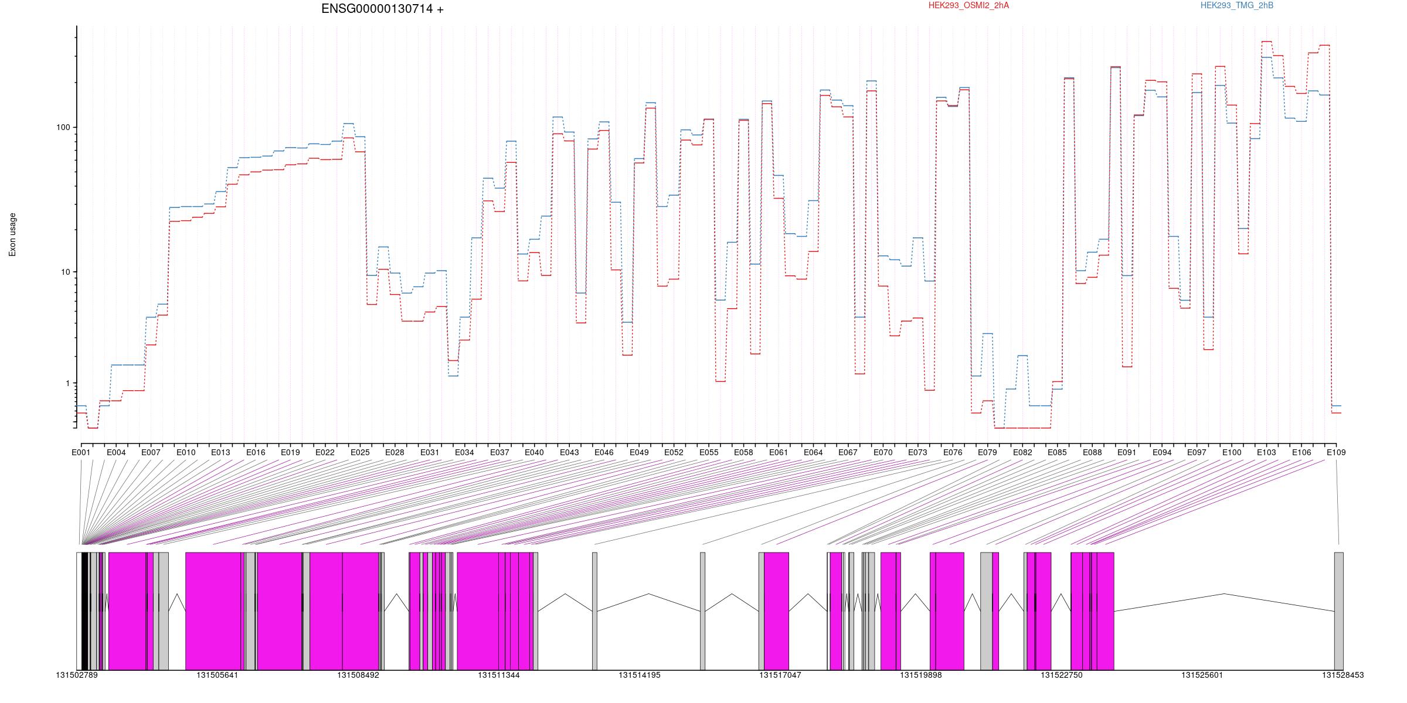Click exon label E100
This screenshot has height=703, width=1407.
click(1232, 452)
